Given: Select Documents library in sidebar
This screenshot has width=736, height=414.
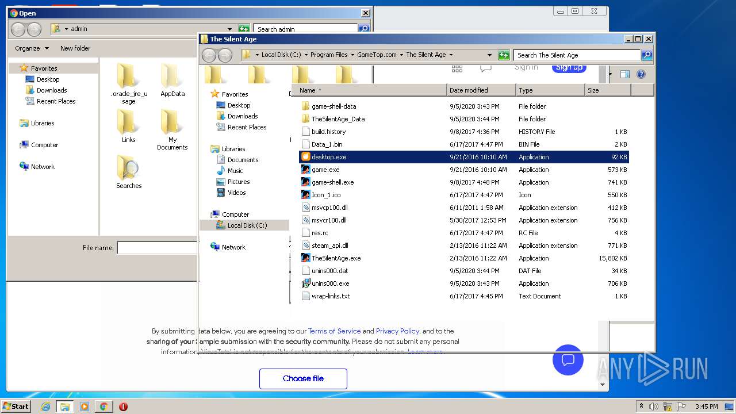Looking at the screenshot, I should (237, 160).
